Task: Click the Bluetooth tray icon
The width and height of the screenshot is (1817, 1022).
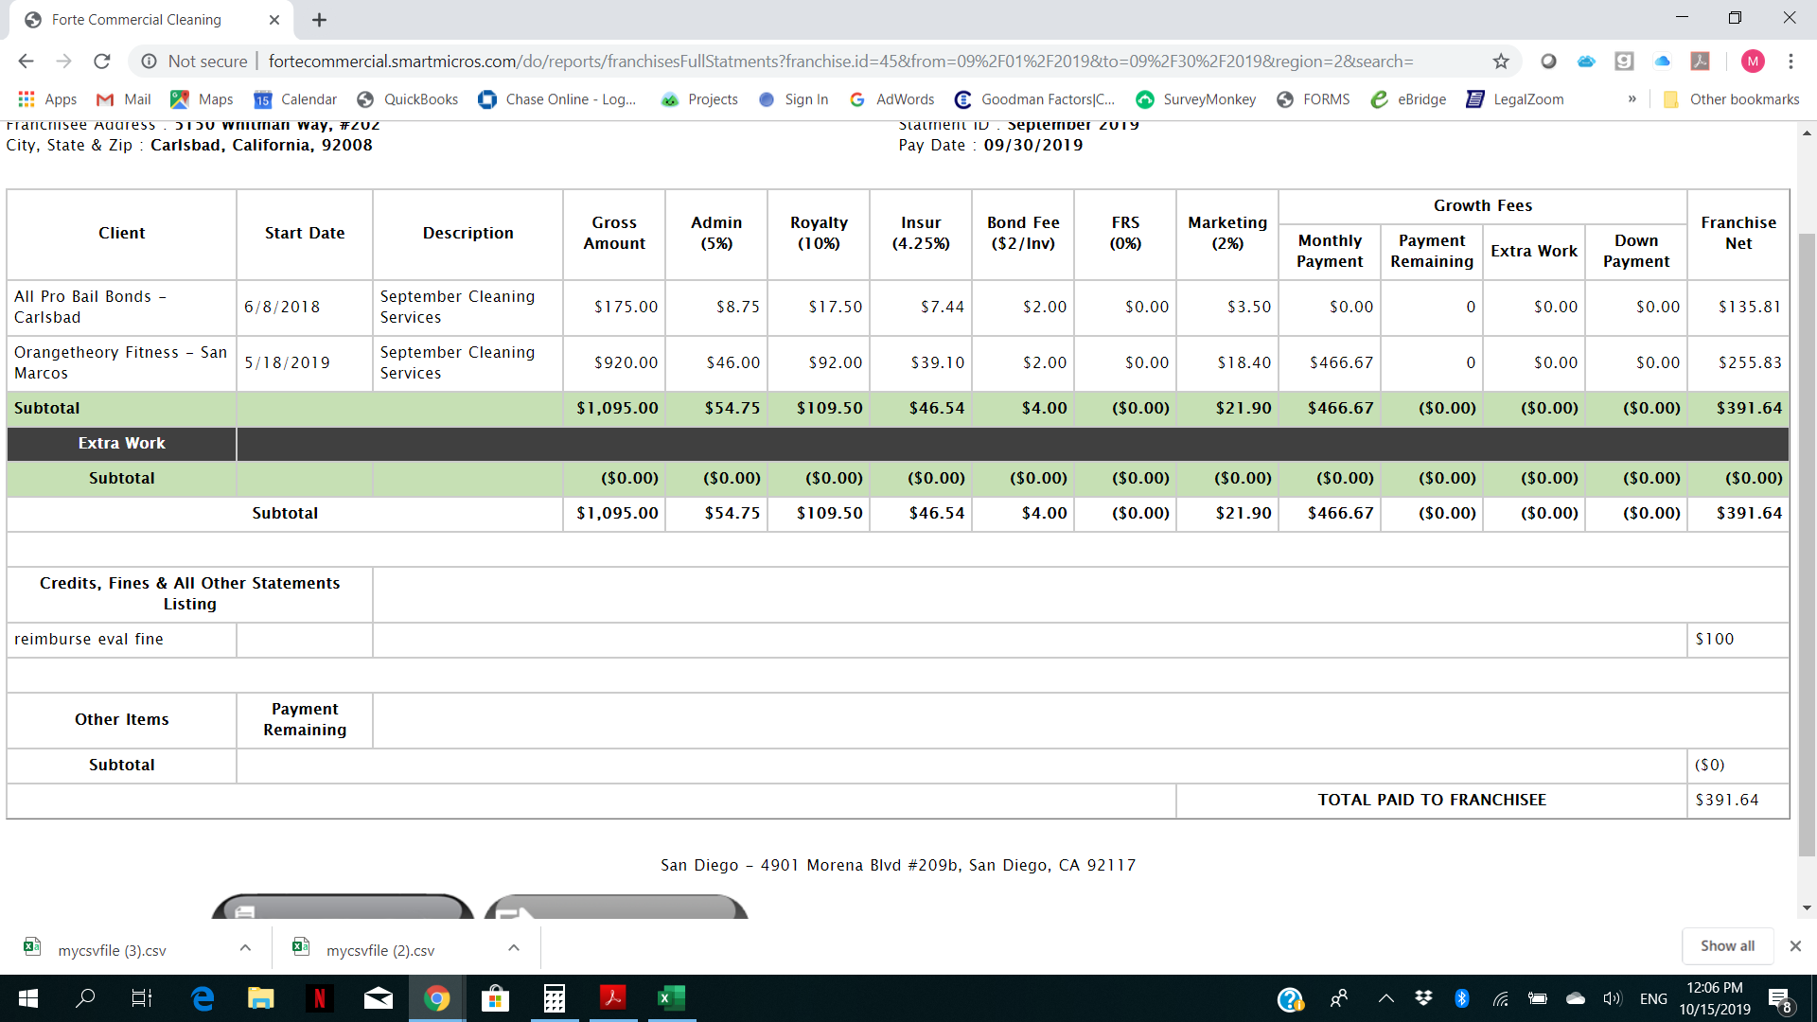Action: click(1461, 998)
